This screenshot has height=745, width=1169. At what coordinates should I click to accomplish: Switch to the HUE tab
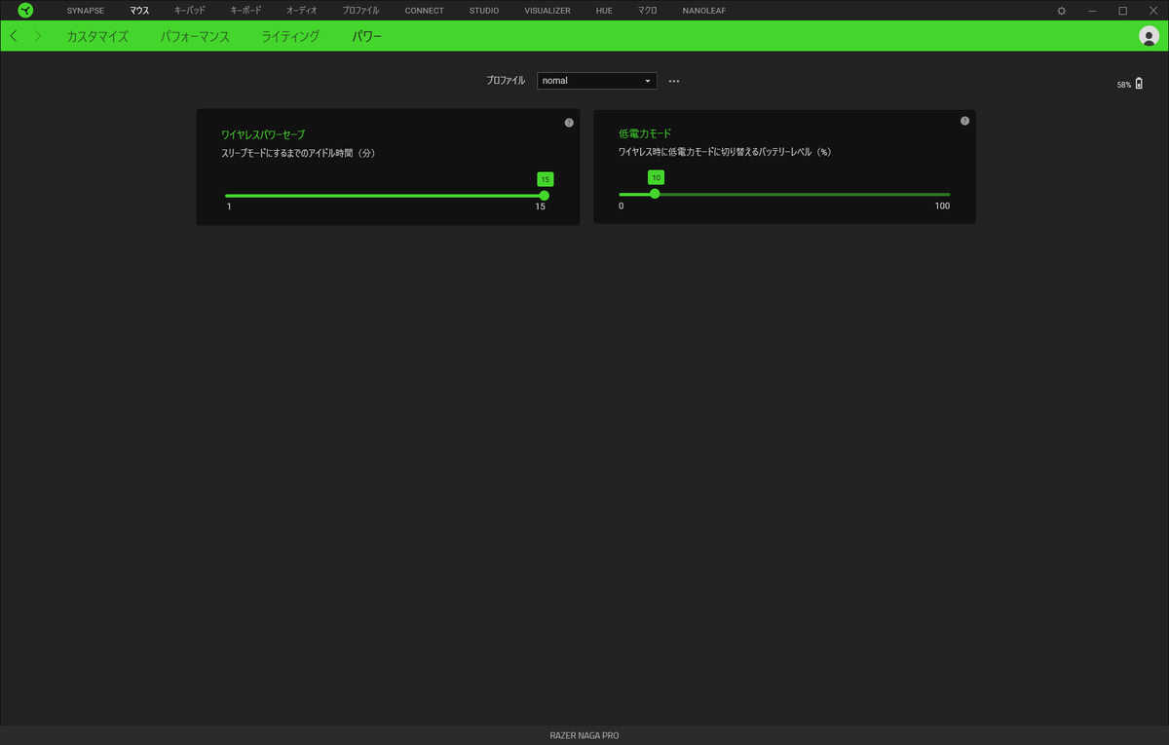pyautogui.click(x=604, y=11)
